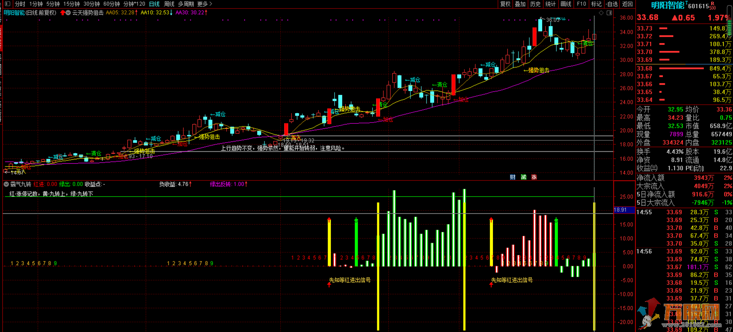Screen dimensions: 733x332
Task: Open the 复权 adjustment menu
Action: pos(505,4)
